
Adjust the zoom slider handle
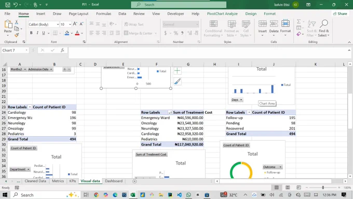(323, 188)
